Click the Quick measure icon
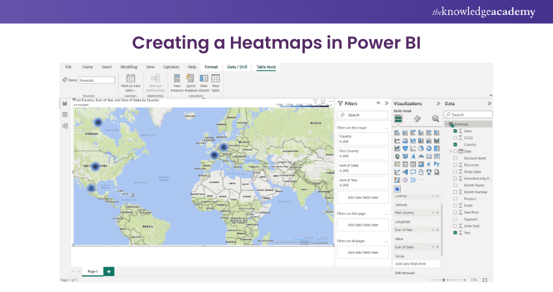 (x=191, y=79)
